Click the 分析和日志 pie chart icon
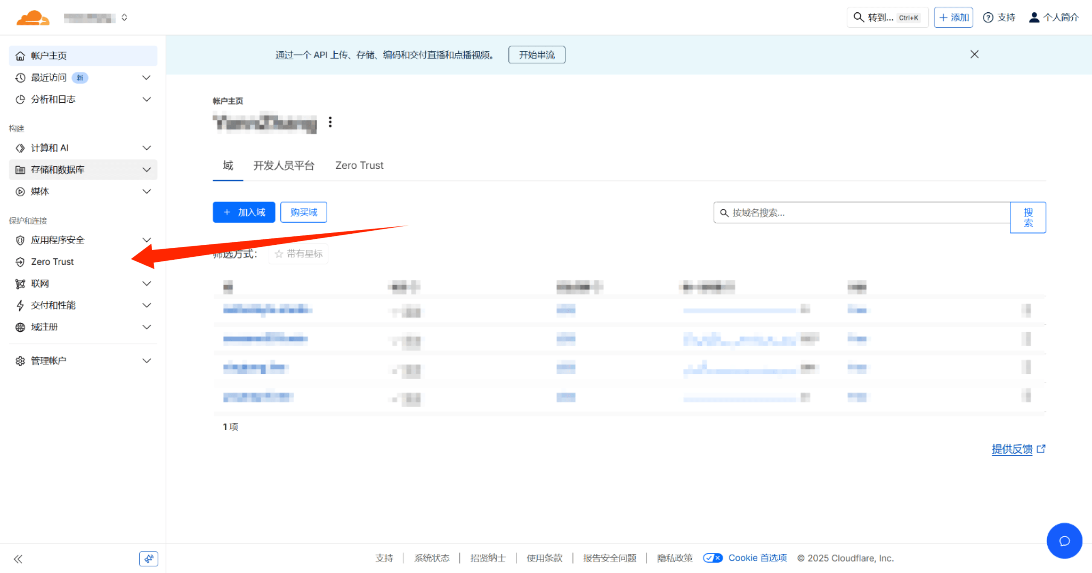The width and height of the screenshot is (1092, 573). [x=20, y=99]
